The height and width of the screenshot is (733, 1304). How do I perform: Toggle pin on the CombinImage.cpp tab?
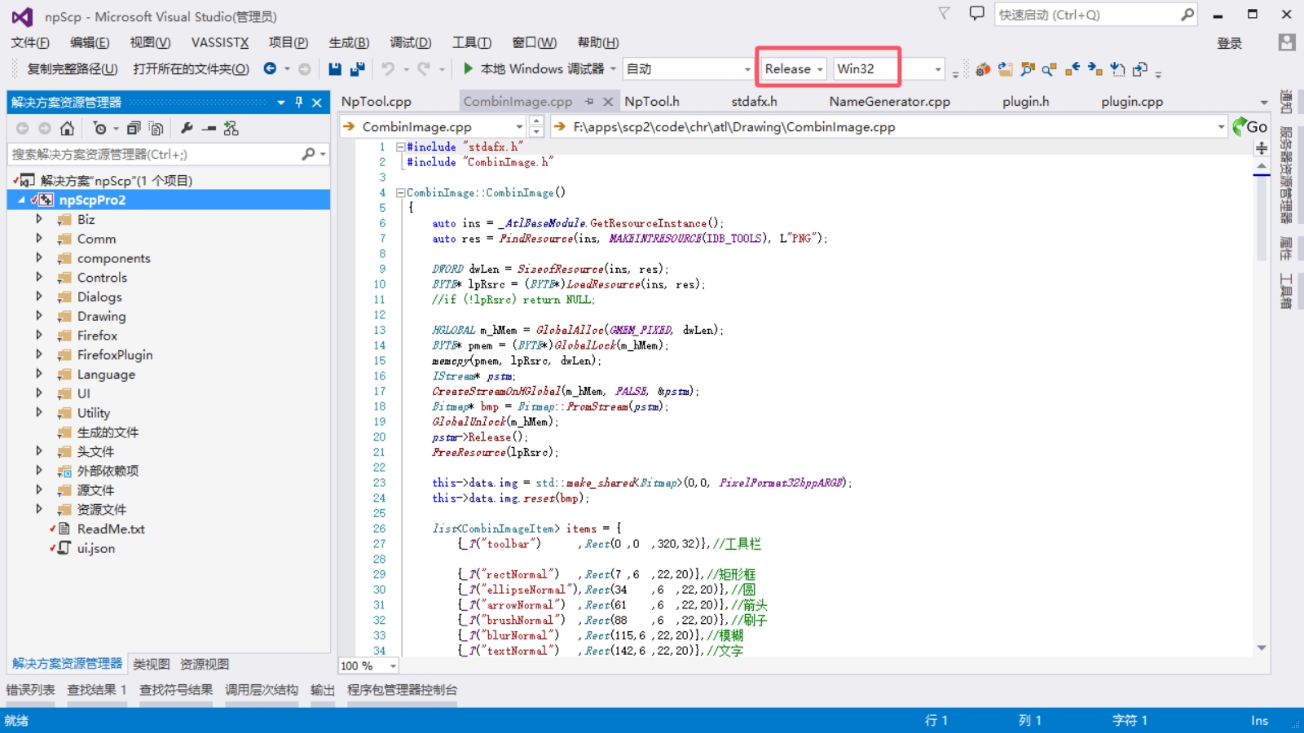589,102
